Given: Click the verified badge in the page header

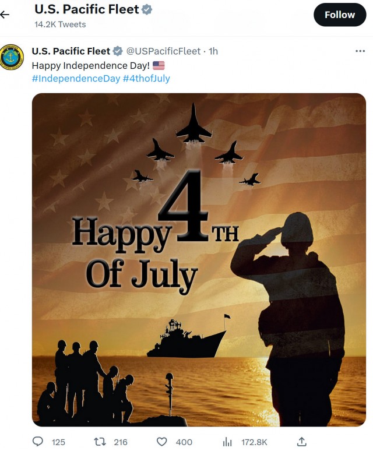Looking at the screenshot, I should [x=147, y=10].
